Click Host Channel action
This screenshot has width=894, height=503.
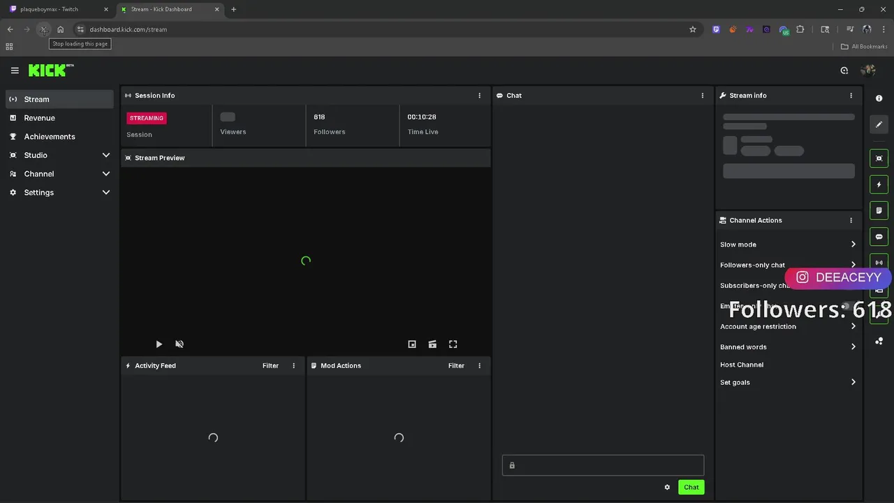coord(742,365)
